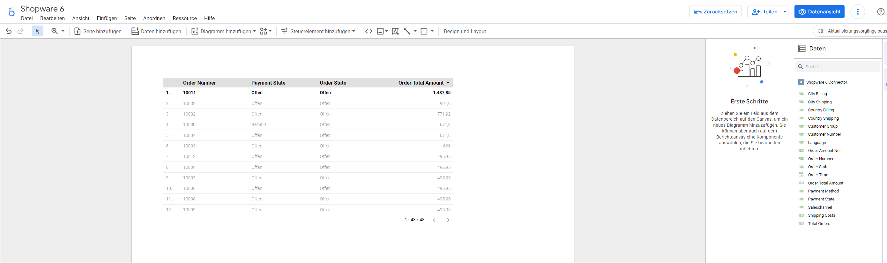
Task: Click the Datenansicht button
Action: tap(819, 12)
